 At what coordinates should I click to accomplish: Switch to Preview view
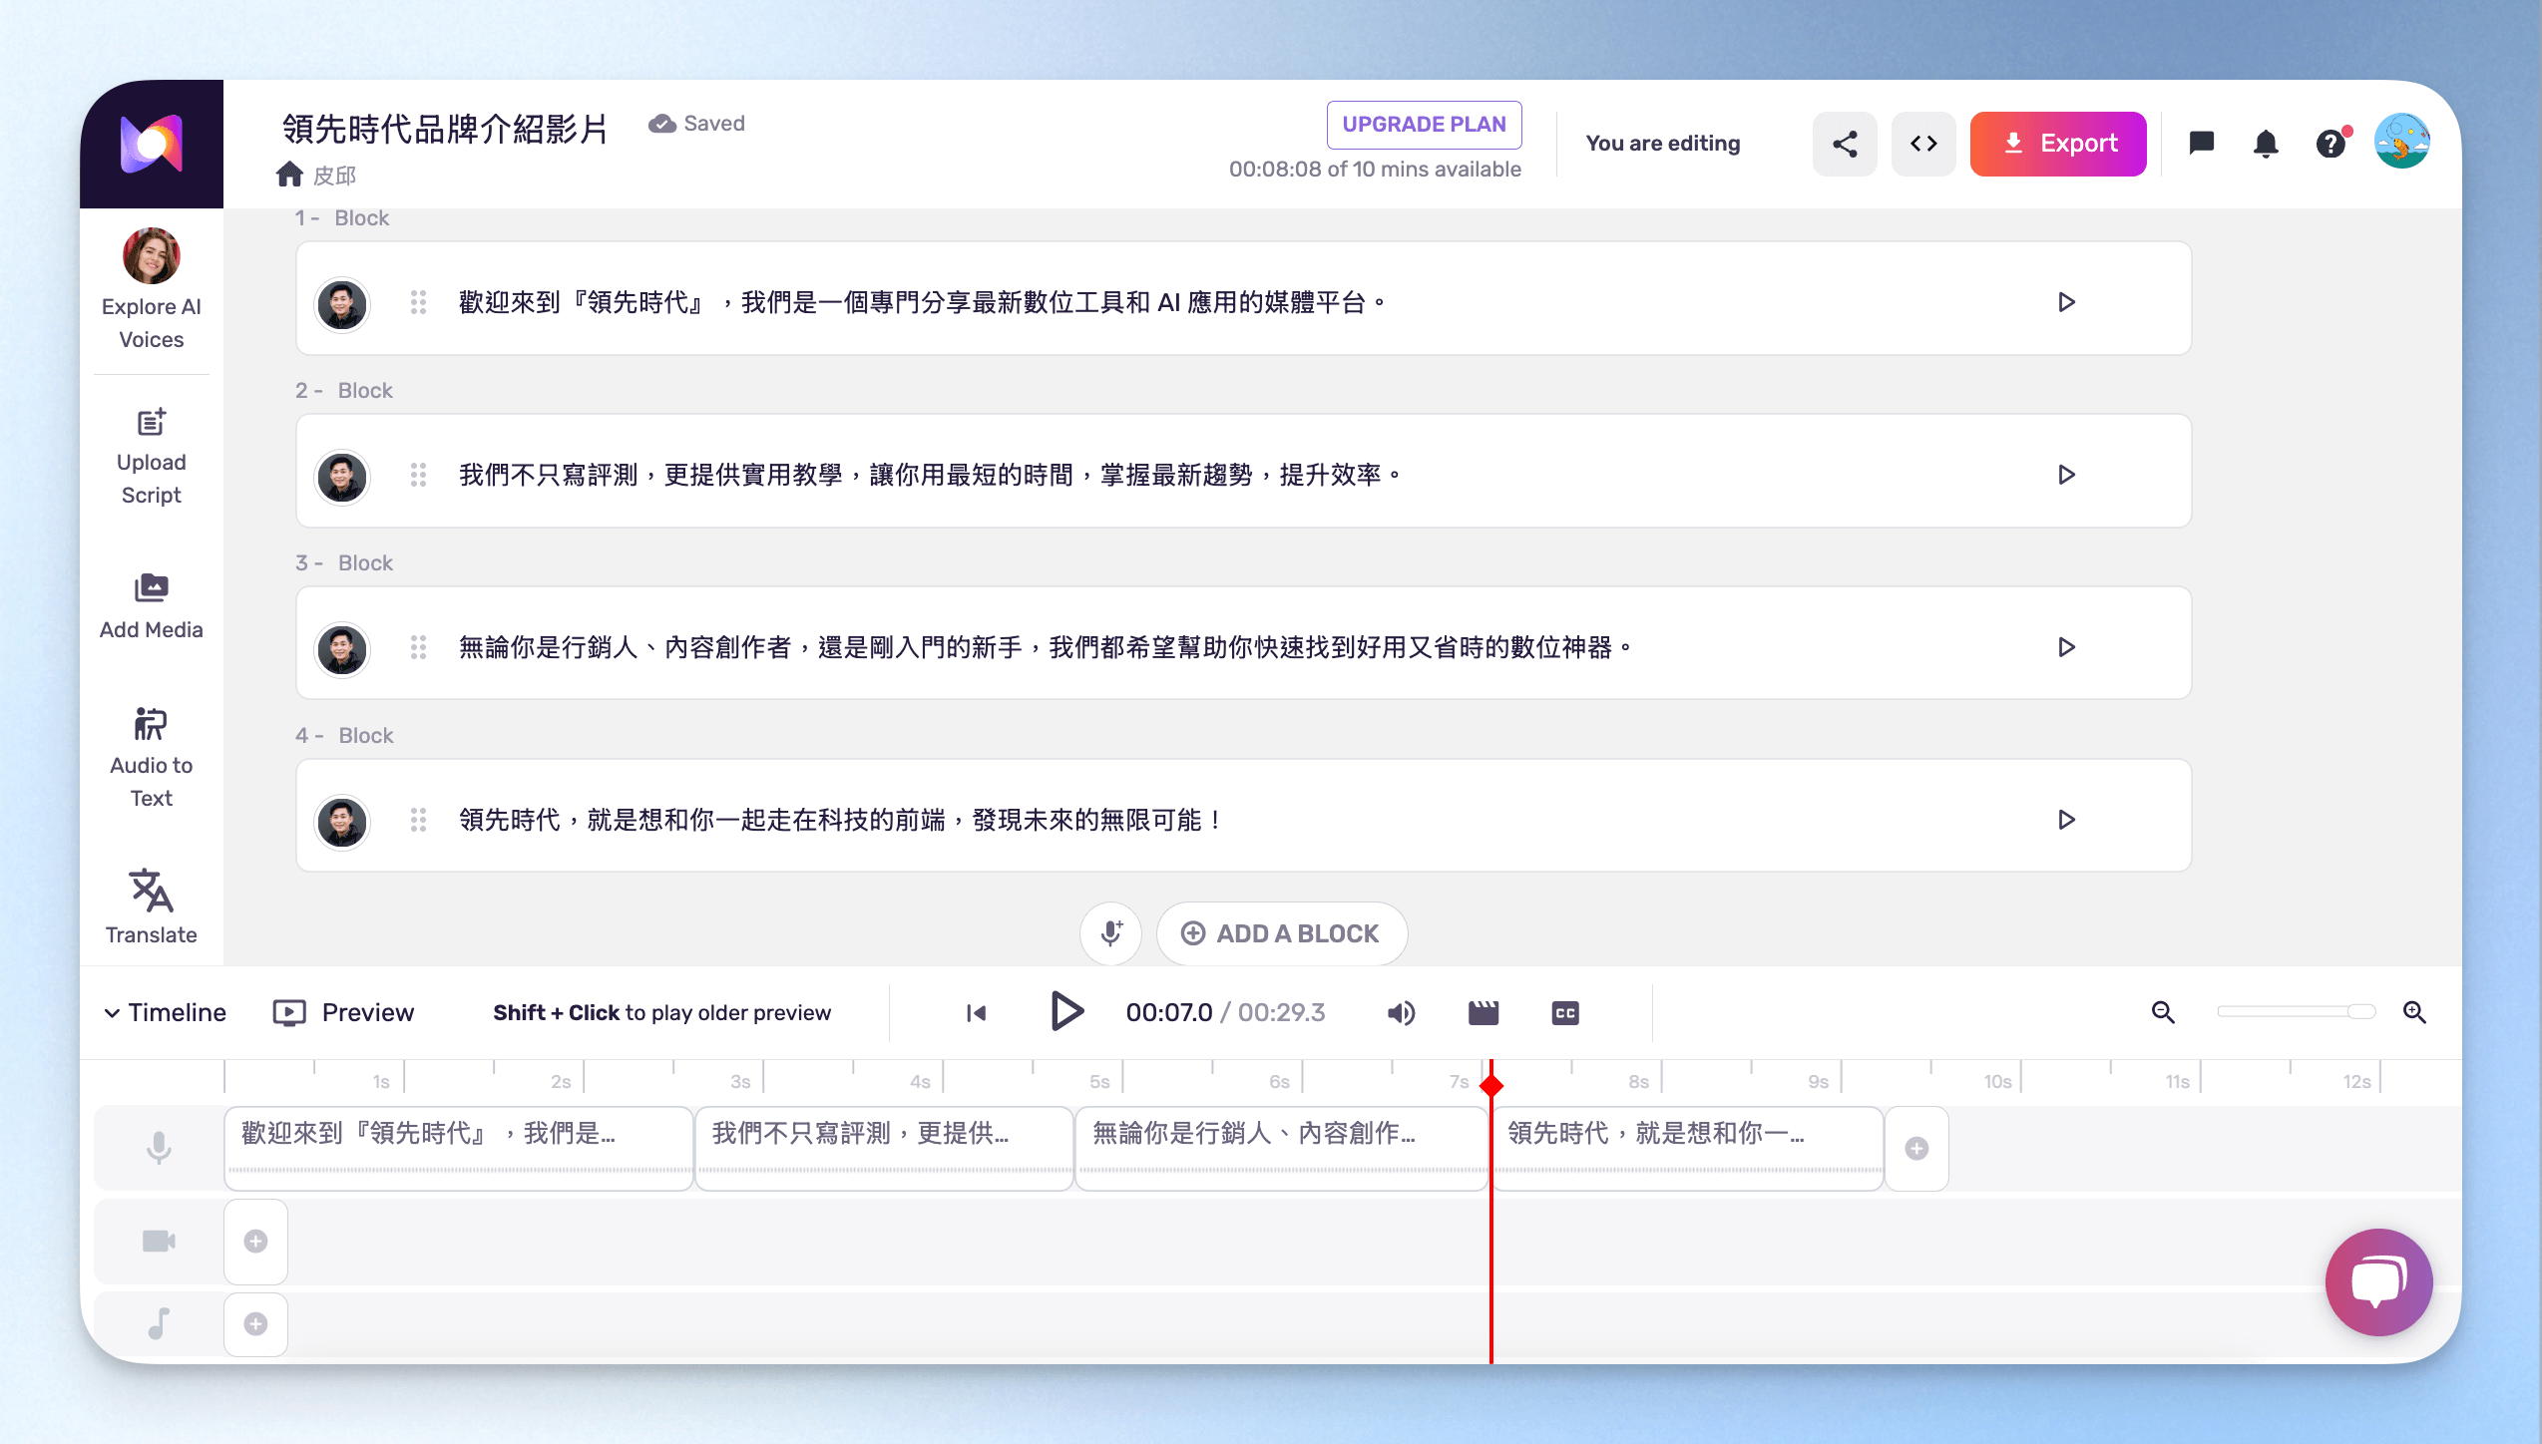343,1012
